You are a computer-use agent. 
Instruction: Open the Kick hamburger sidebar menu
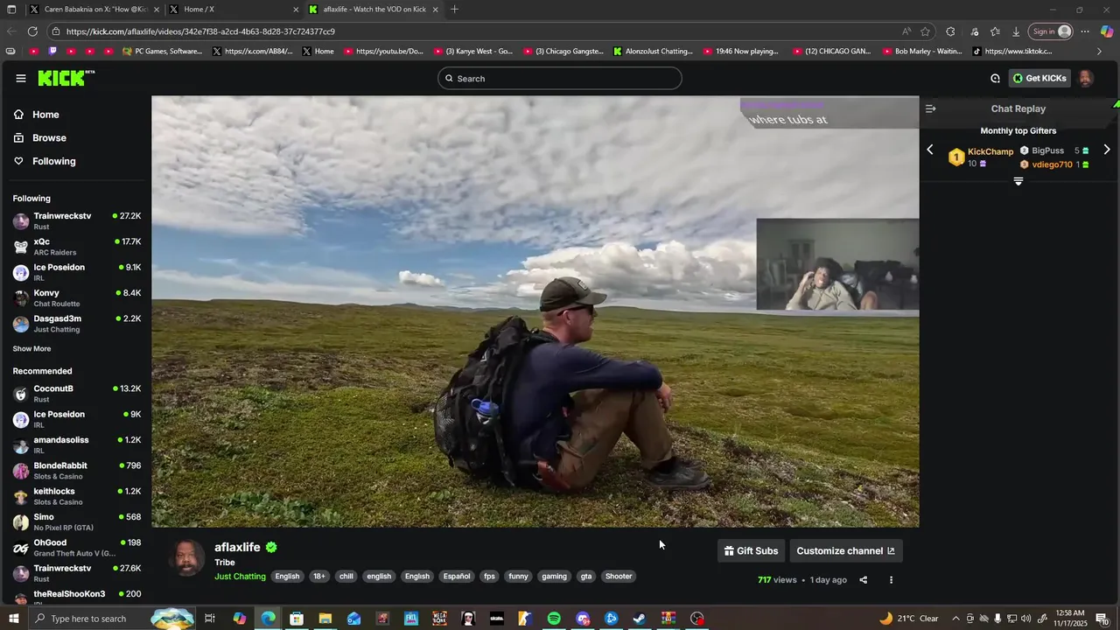(x=20, y=79)
